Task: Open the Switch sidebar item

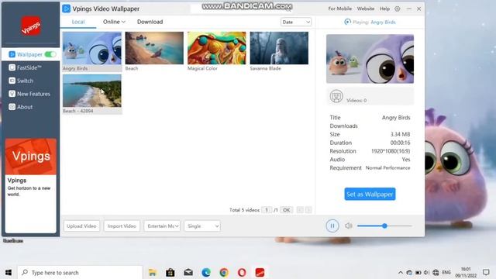Action: click(x=21, y=81)
